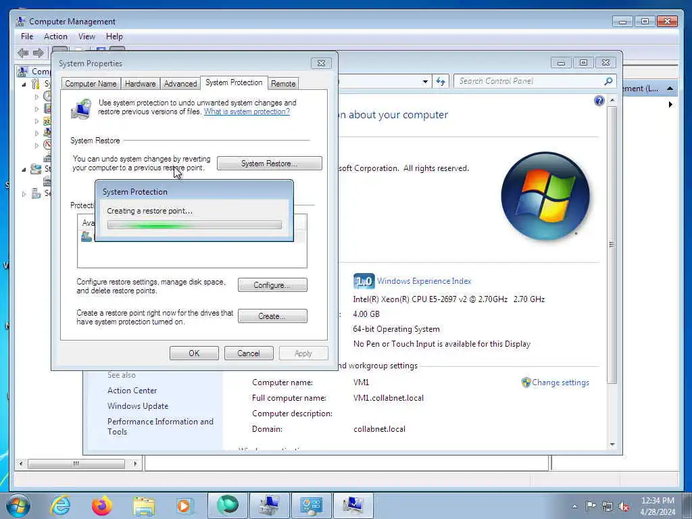The height and width of the screenshot is (519, 692).
Task: Open the What is system protection link
Action: click(247, 112)
